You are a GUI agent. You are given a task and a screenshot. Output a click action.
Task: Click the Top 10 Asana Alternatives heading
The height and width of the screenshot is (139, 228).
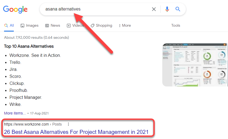click(29, 46)
